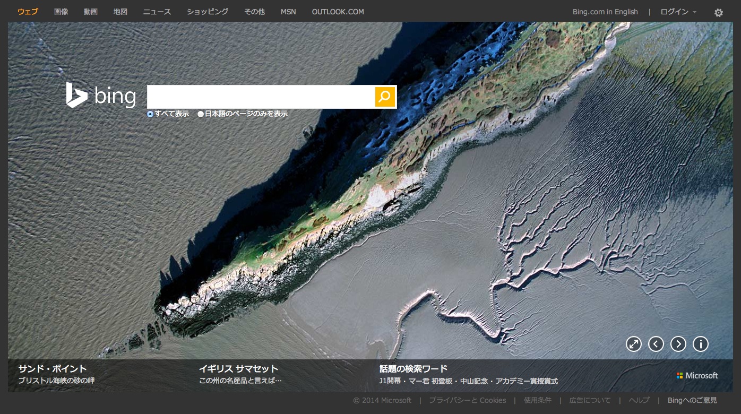Image resolution: width=741 pixels, height=414 pixels.
Task: Expand the ログイン dropdown
Action: pyautogui.click(x=678, y=12)
